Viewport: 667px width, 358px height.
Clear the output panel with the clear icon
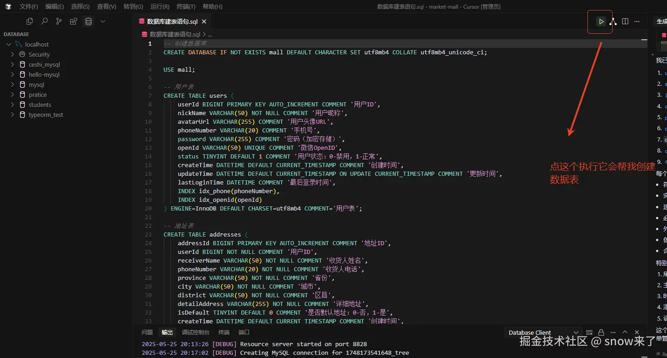(589, 332)
